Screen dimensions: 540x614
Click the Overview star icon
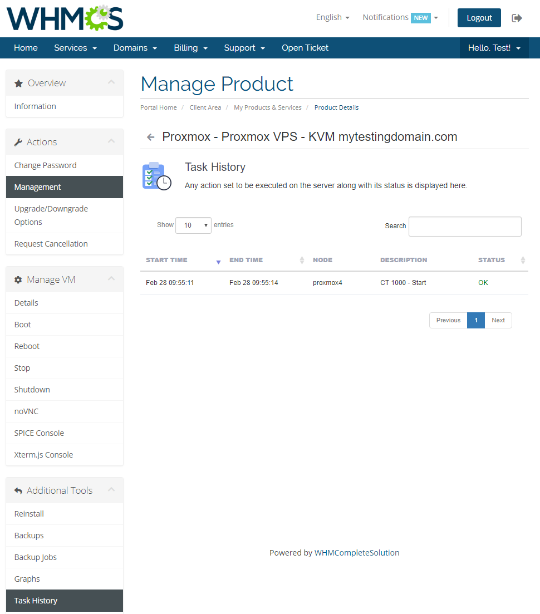(18, 83)
